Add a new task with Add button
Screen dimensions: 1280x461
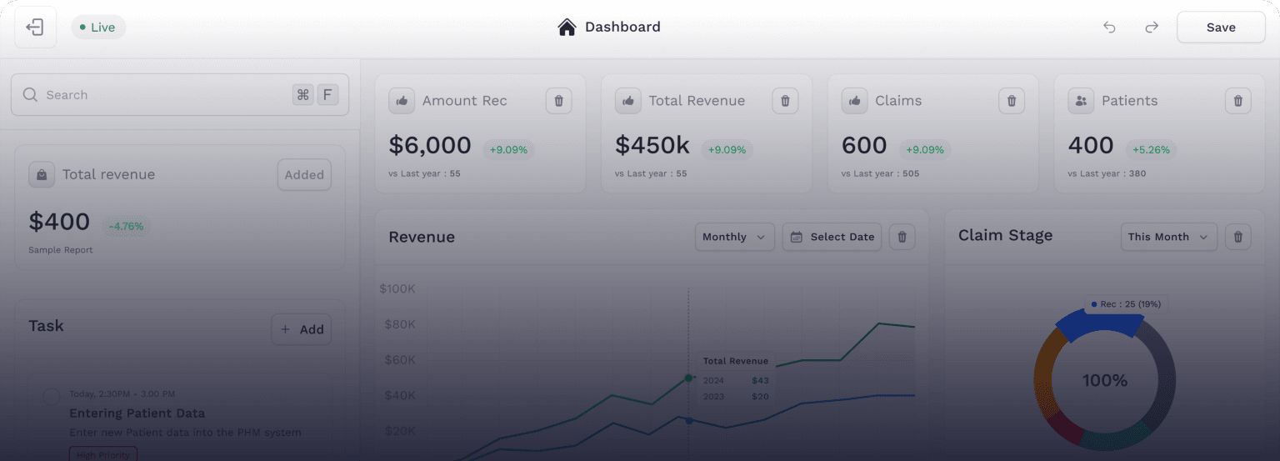[302, 329]
